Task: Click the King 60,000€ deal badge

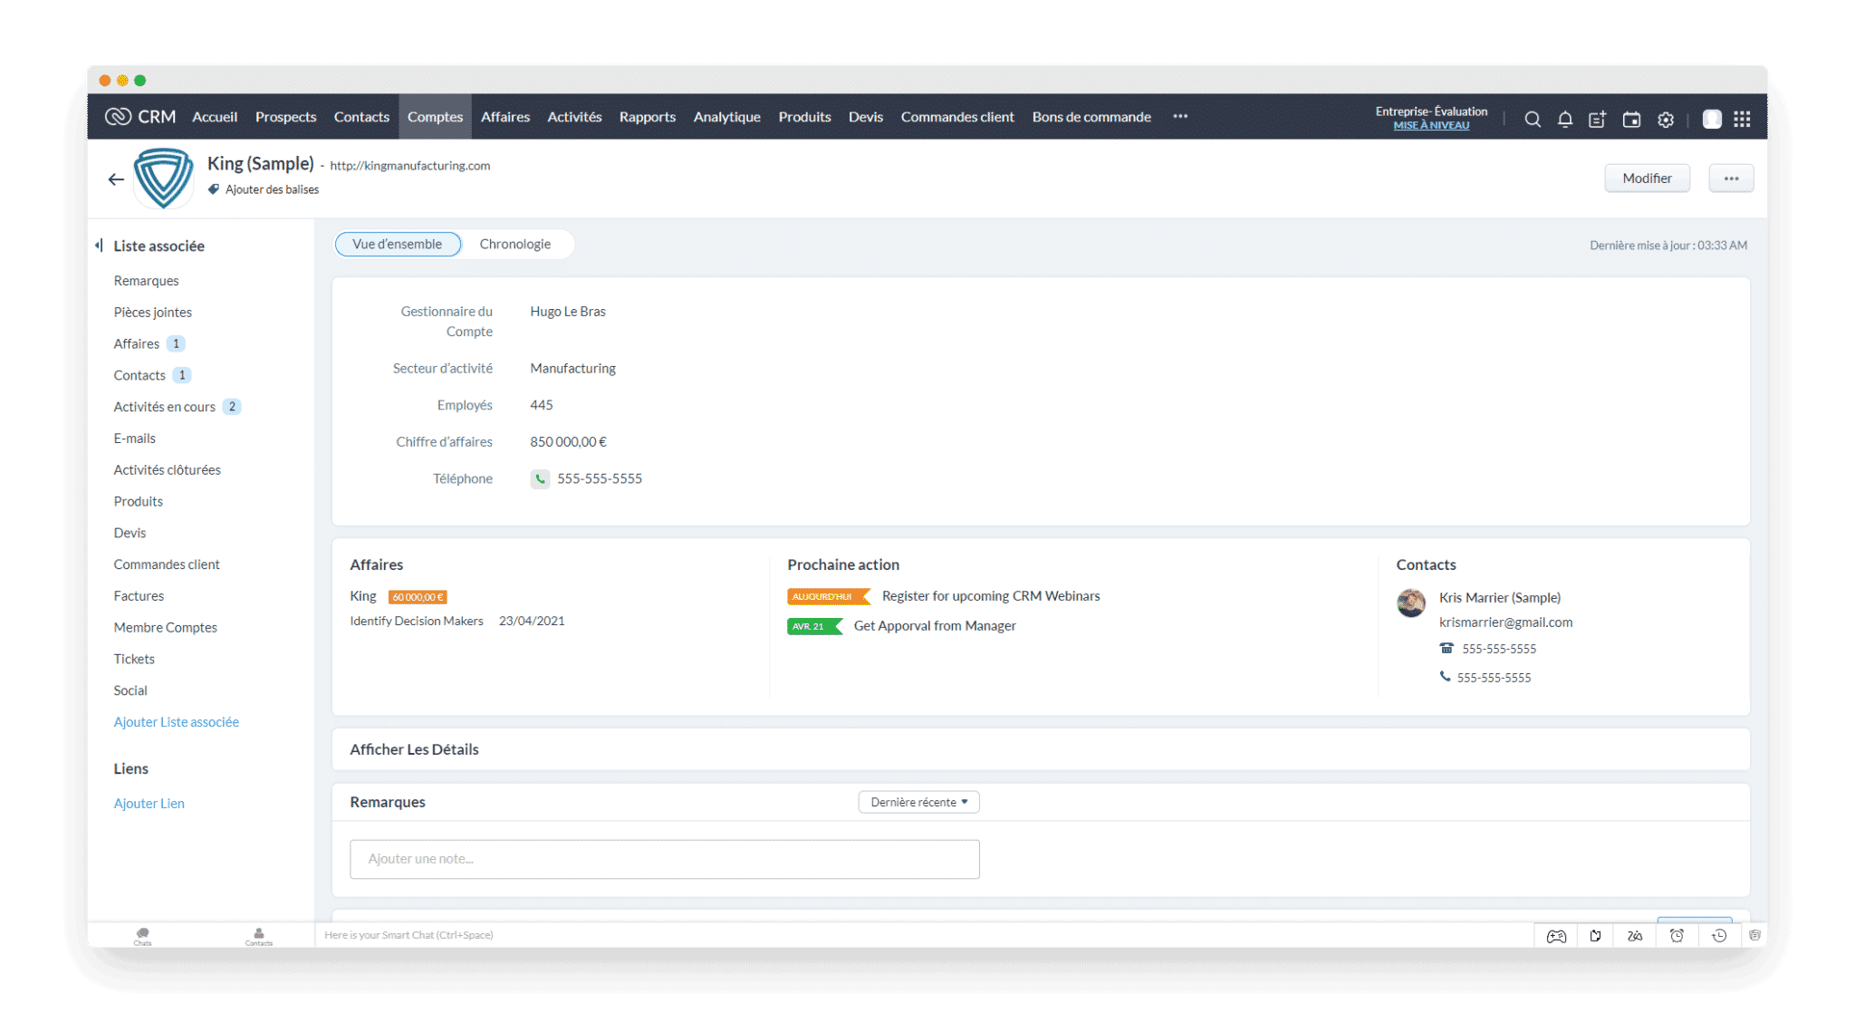Action: [418, 596]
